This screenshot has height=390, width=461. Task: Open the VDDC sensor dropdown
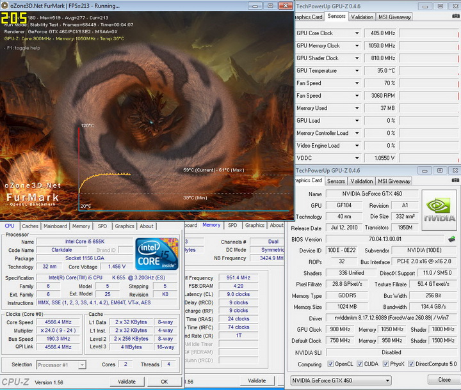pyautogui.click(x=357, y=158)
